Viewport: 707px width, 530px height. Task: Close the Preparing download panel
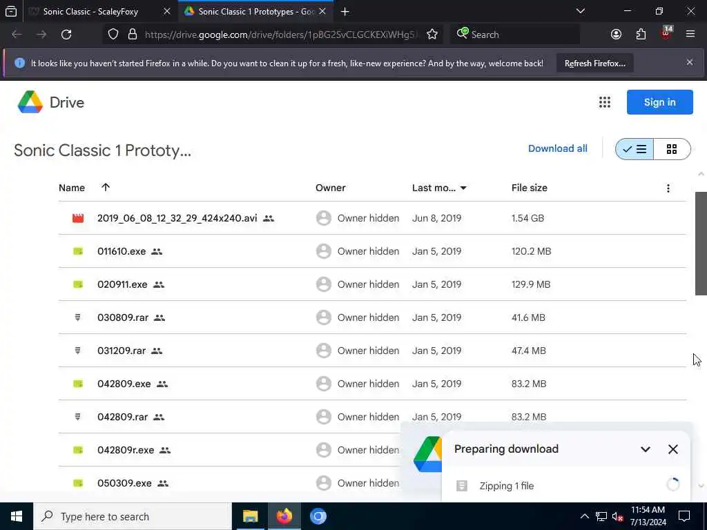click(672, 449)
